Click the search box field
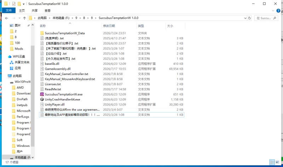This screenshot has height=167, width=283. (x=266, y=18)
